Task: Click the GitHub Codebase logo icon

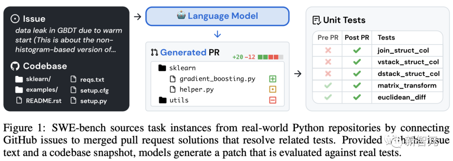Action: pyautogui.click(x=14, y=66)
